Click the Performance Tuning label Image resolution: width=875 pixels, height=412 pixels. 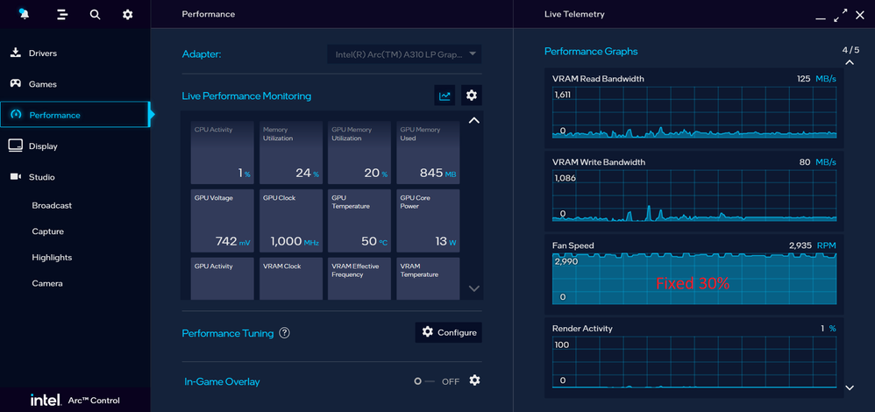click(228, 333)
